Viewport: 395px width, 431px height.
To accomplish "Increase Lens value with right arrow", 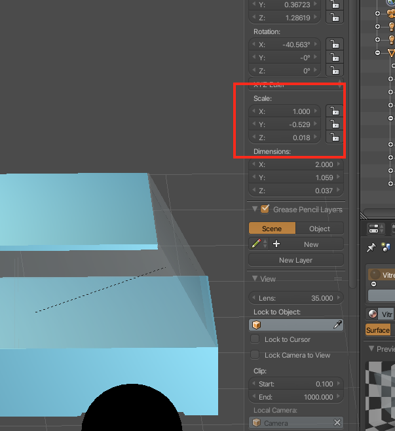I will (x=339, y=297).
